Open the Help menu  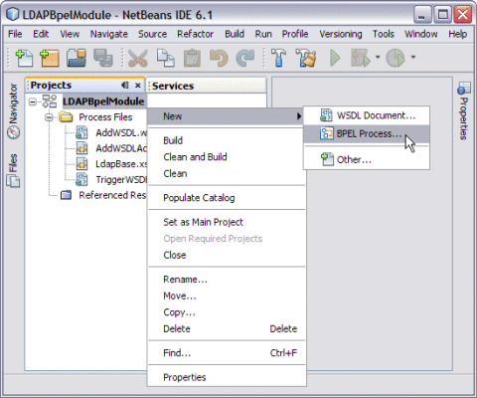point(458,34)
